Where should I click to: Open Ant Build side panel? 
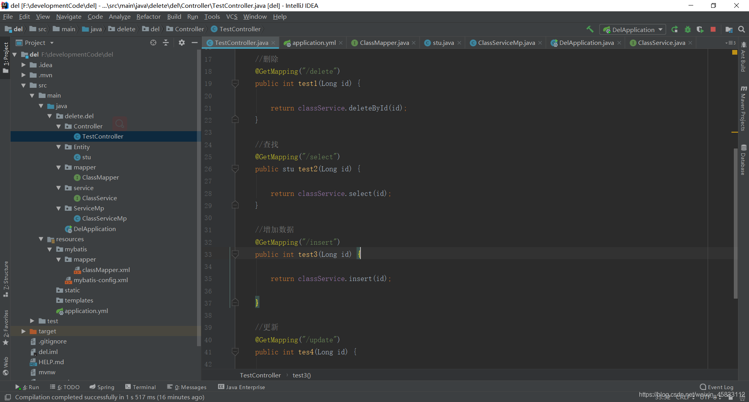pyautogui.click(x=743, y=57)
